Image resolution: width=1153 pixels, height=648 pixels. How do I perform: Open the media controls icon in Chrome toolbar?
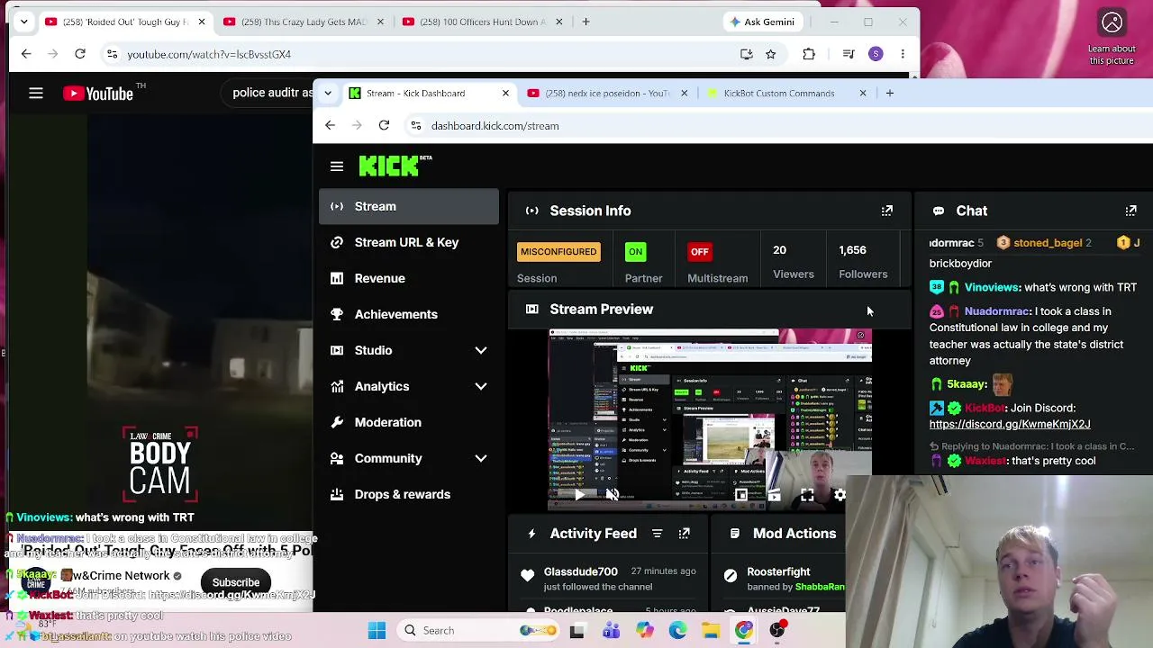click(849, 54)
